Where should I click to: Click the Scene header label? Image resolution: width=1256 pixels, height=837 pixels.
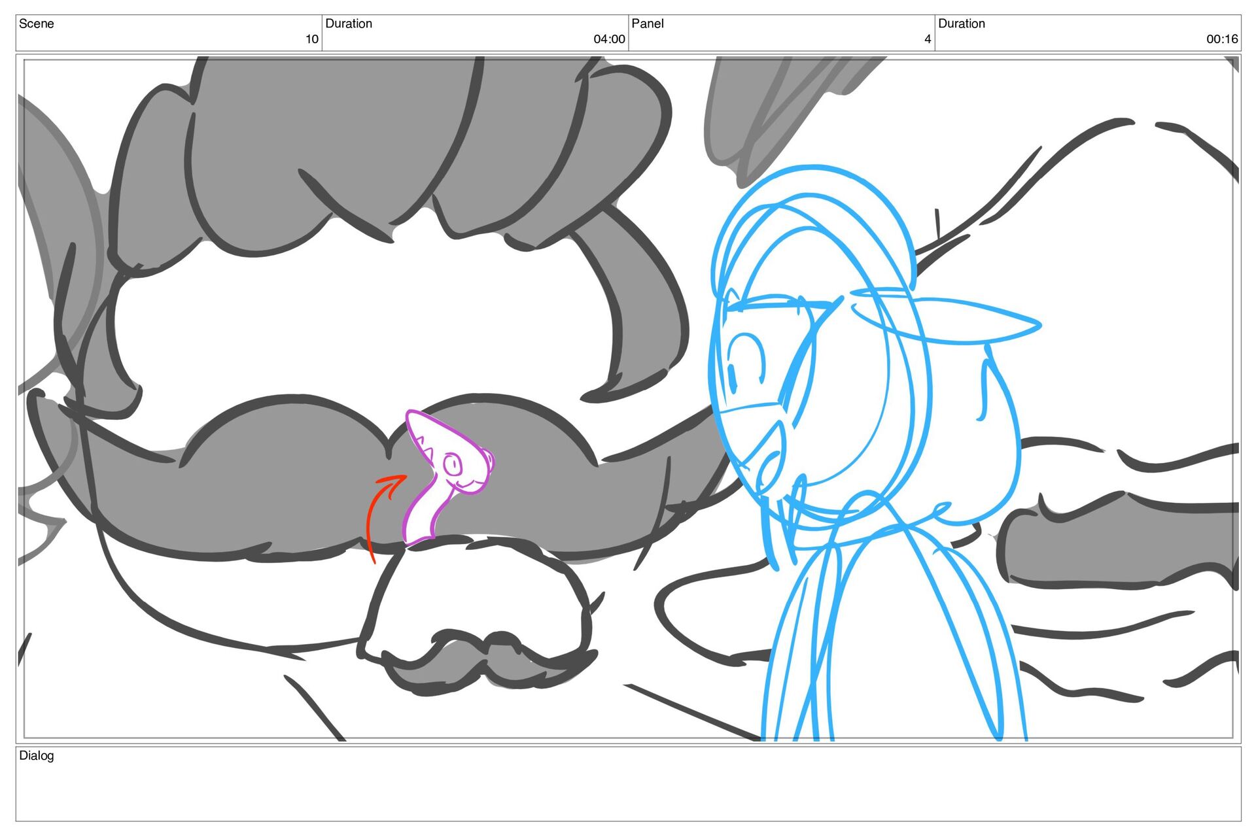click(x=37, y=24)
